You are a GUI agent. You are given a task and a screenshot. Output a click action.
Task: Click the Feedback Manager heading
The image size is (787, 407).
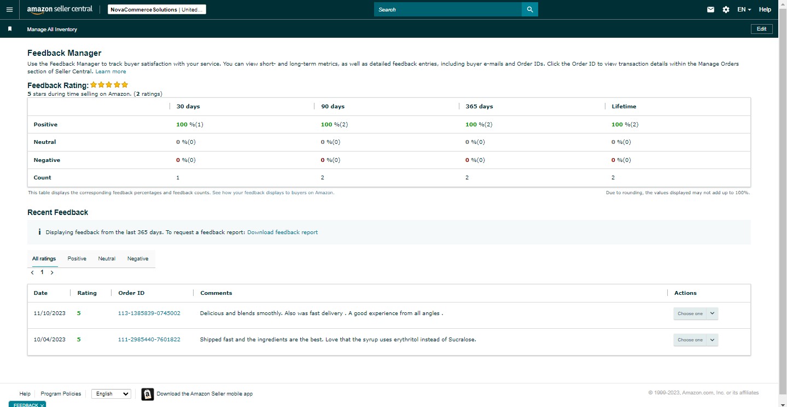click(x=65, y=53)
